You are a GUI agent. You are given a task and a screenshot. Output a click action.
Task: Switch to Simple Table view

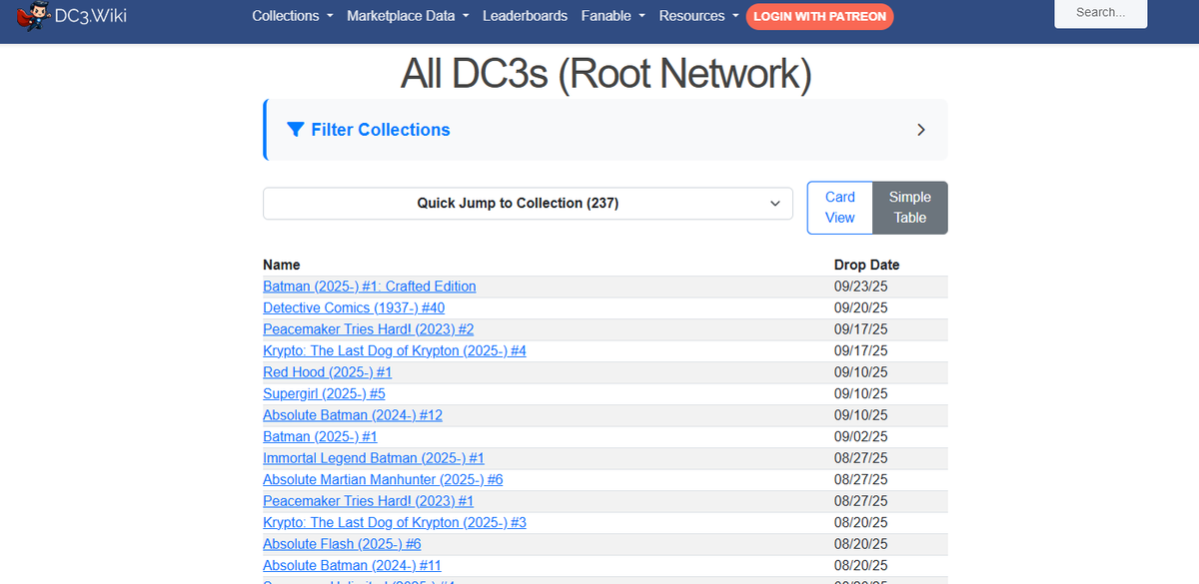[910, 208]
